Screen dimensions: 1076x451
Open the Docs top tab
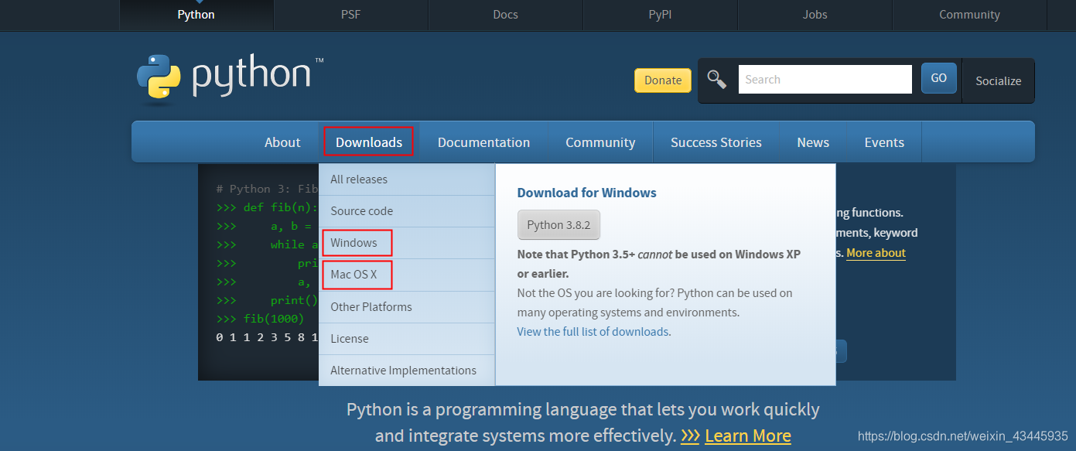[506, 15]
